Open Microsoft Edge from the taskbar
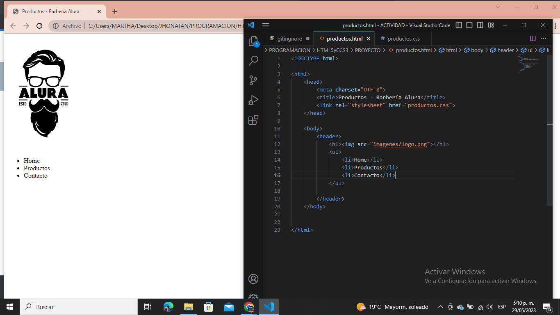This screenshot has height=315, width=560. (x=168, y=307)
